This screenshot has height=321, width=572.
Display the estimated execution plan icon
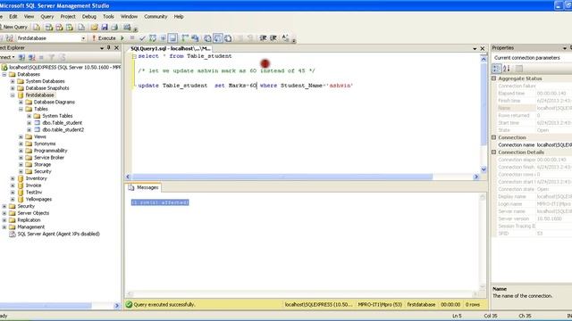(153, 38)
